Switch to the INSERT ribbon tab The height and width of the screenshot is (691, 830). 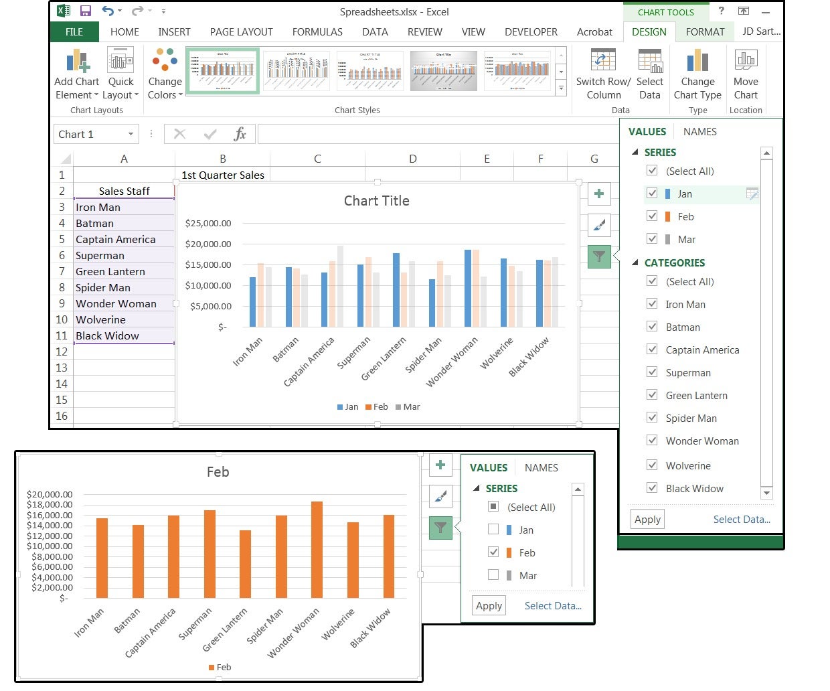click(174, 31)
